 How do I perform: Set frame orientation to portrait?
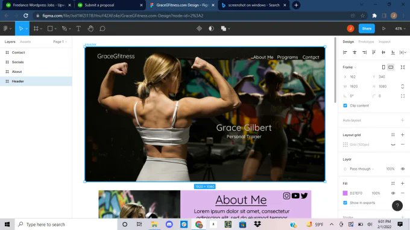383,67
